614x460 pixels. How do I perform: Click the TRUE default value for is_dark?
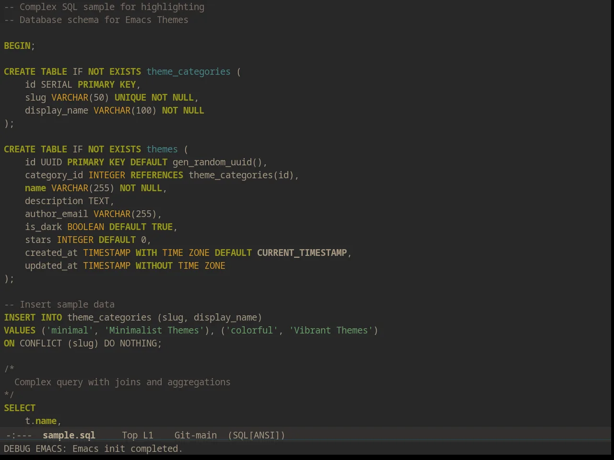pos(162,227)
